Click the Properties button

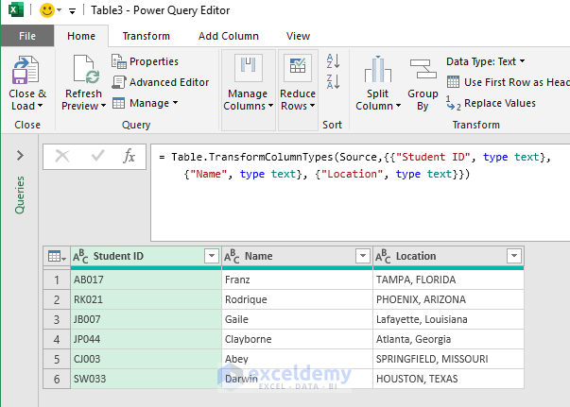tap(146, 61)
